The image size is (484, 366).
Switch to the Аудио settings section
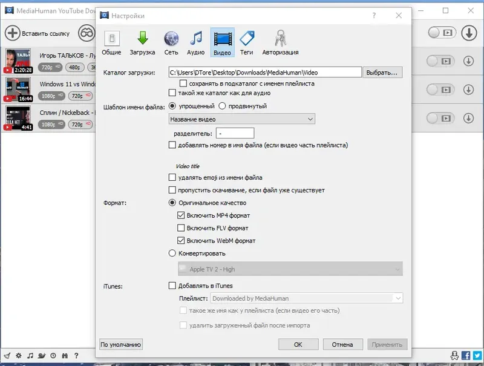coord(195,43)
